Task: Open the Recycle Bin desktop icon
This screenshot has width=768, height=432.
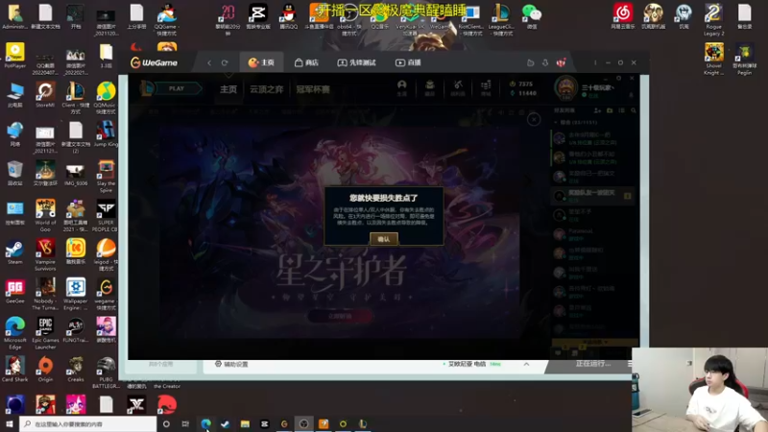Action: coord(14,174)
